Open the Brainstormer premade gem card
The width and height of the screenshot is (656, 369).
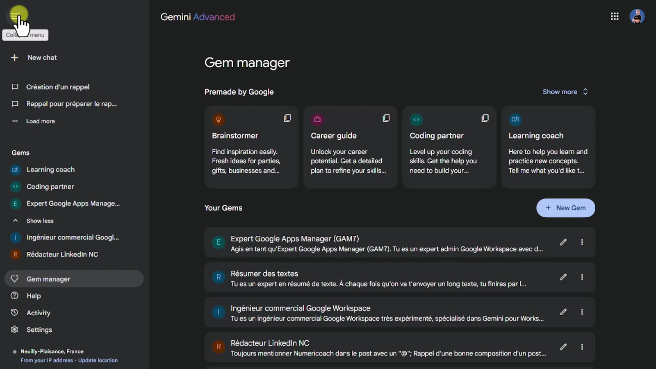(x=251, y=147)
